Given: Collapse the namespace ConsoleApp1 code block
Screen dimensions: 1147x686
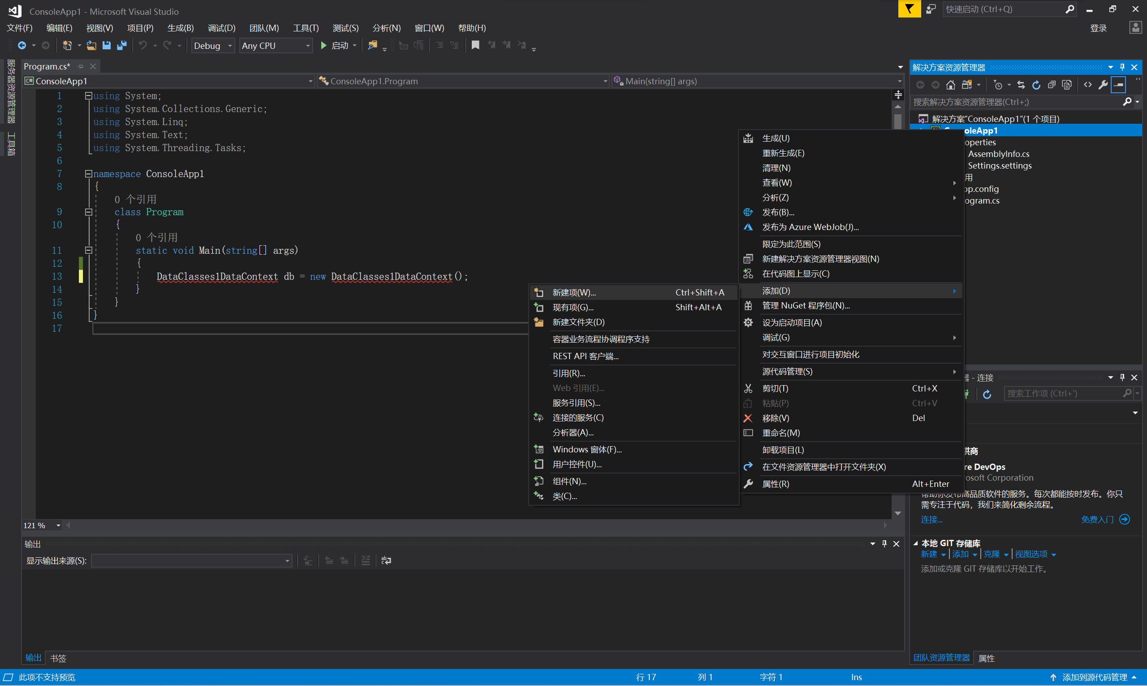Looking at the screenshot, I should click(88, 174).
